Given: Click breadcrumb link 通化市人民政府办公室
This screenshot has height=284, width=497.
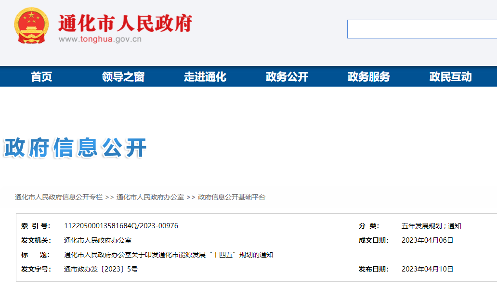Looking at the screenshot, I should click(150, 197).
